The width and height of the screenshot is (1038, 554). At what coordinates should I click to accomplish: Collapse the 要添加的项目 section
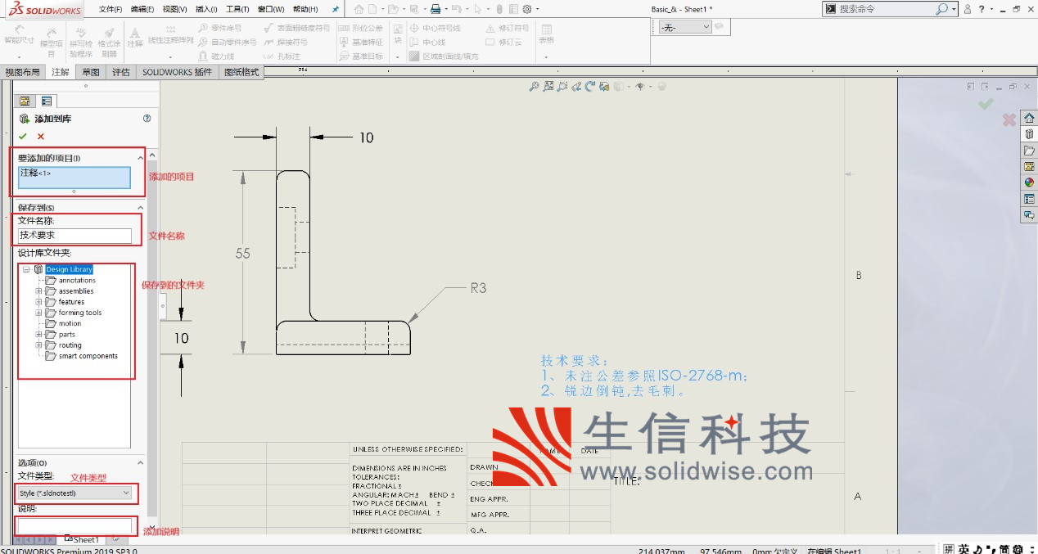[x=140, y=158]
